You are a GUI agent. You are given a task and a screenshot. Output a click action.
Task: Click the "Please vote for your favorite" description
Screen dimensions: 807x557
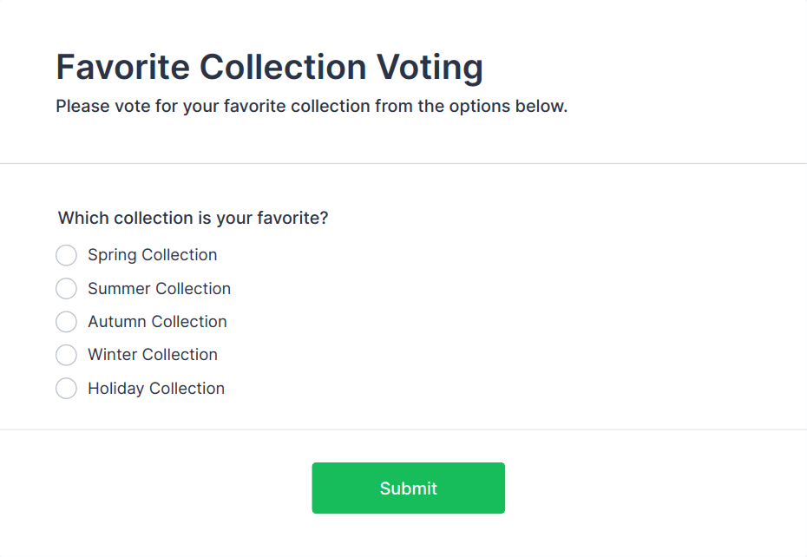pyautogui.click(x=312, y=107)
